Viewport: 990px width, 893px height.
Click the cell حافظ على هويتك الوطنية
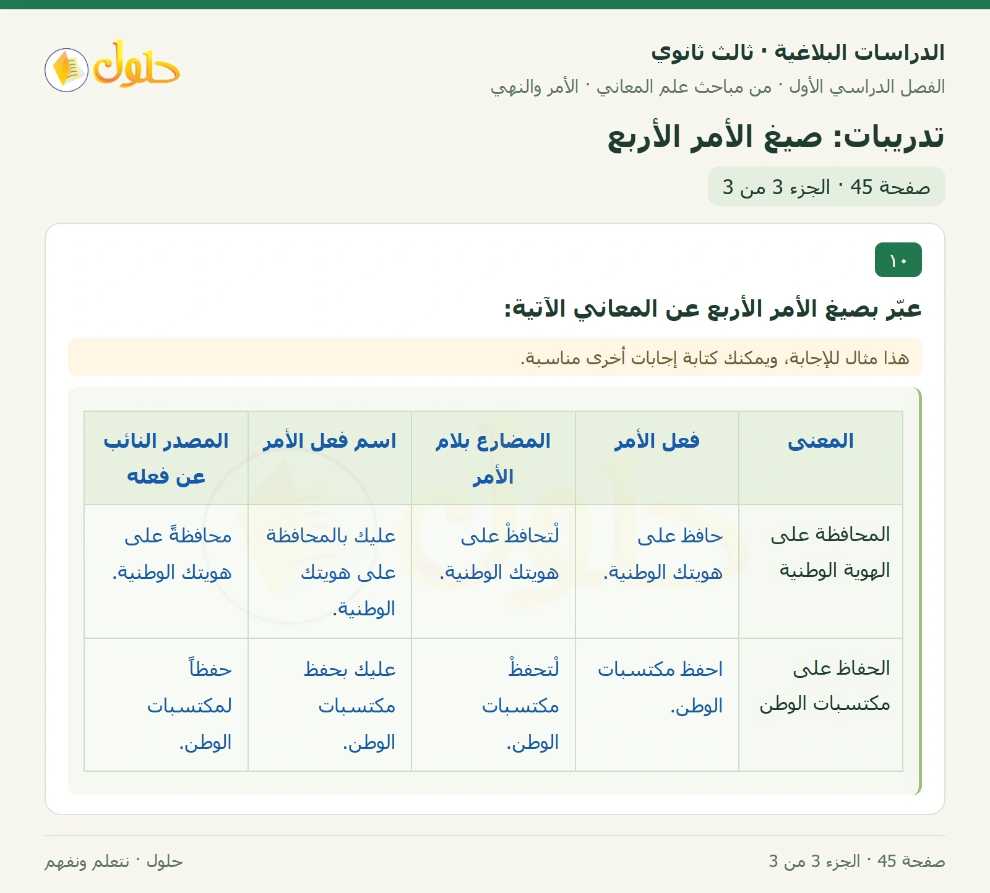click(x=657, y=571)
